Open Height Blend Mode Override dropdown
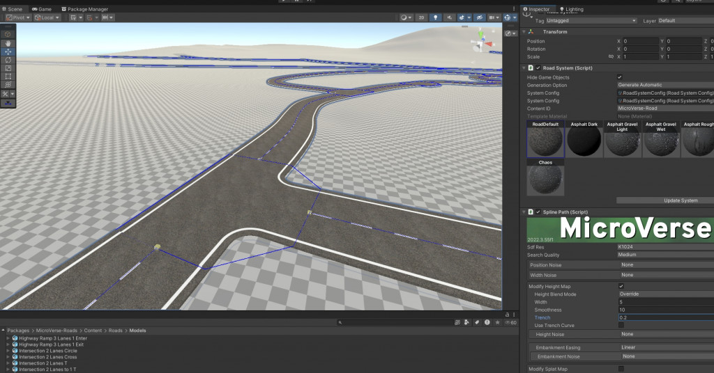This screenshot has width=714, height=373. coord(666,294)
